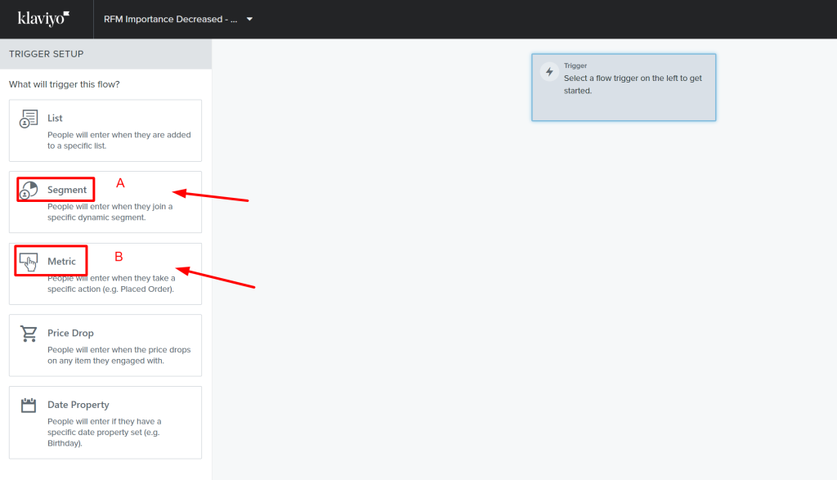This screenshot has height=480, width=837.
Task: Click the Metric hand pointer icon
Action: [29, 262]
